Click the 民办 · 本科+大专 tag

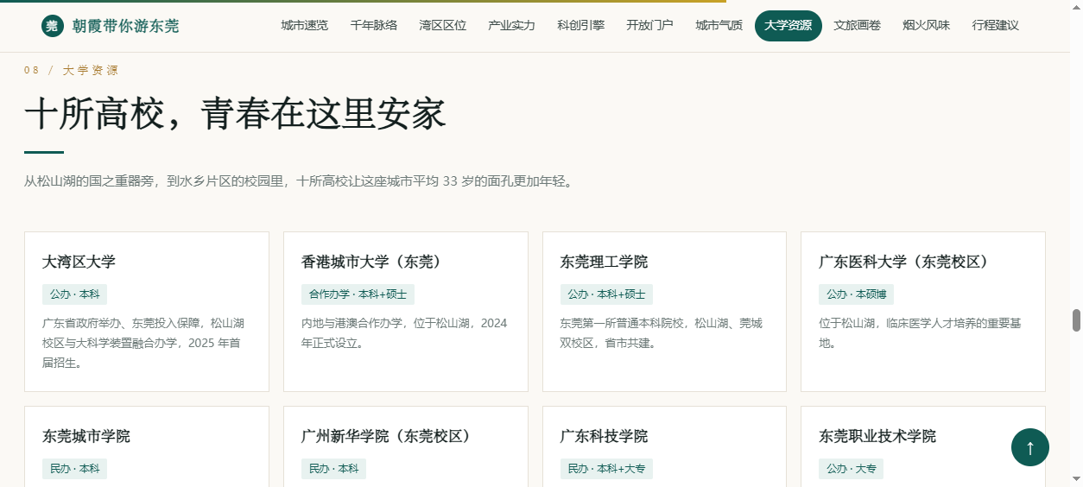pos(606,469)
